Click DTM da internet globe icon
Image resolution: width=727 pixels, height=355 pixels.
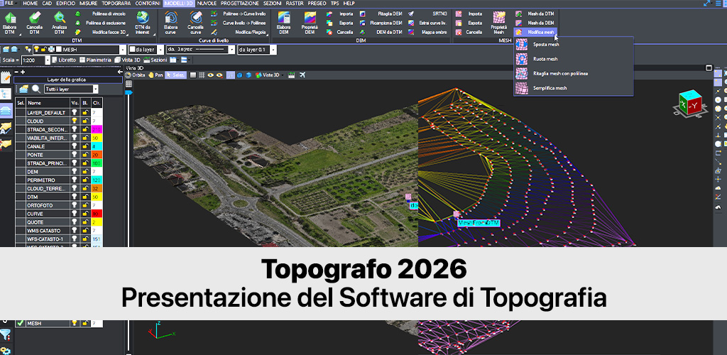[142, 18]
